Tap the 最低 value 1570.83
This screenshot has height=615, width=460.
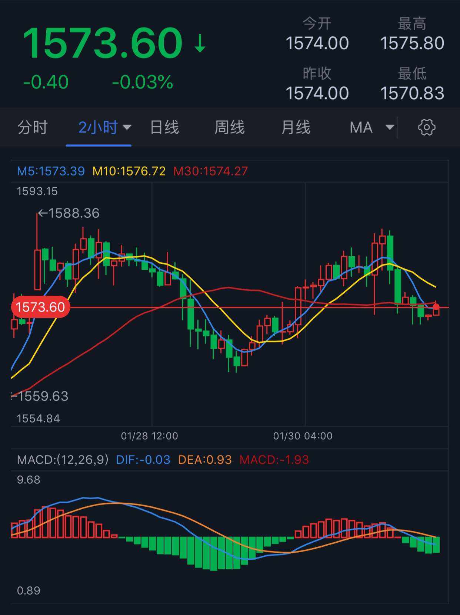[412, 93]
